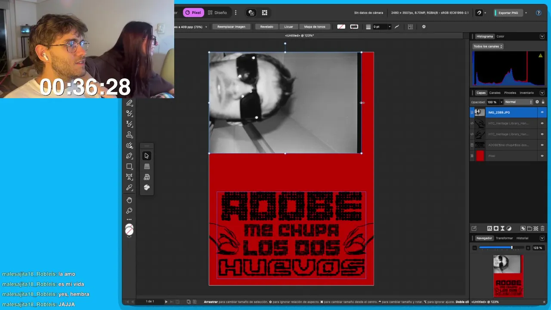Select the Pen tool
551x310 pixels.
click(x=129, y=156)
